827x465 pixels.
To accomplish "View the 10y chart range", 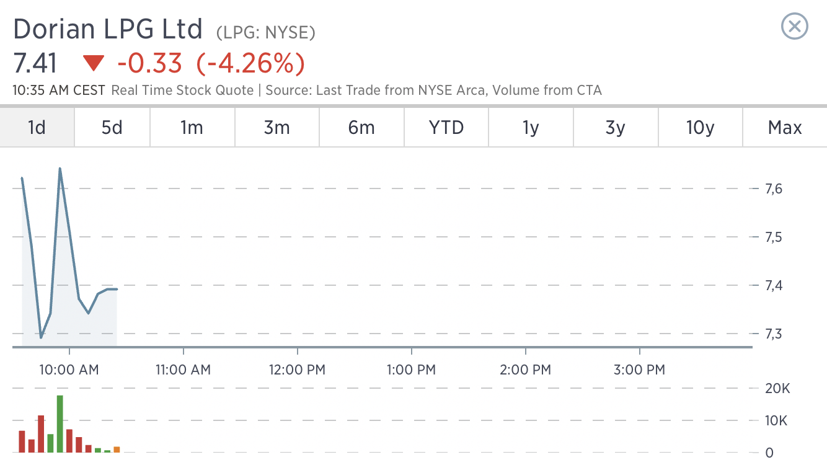I will click(701, 128).
